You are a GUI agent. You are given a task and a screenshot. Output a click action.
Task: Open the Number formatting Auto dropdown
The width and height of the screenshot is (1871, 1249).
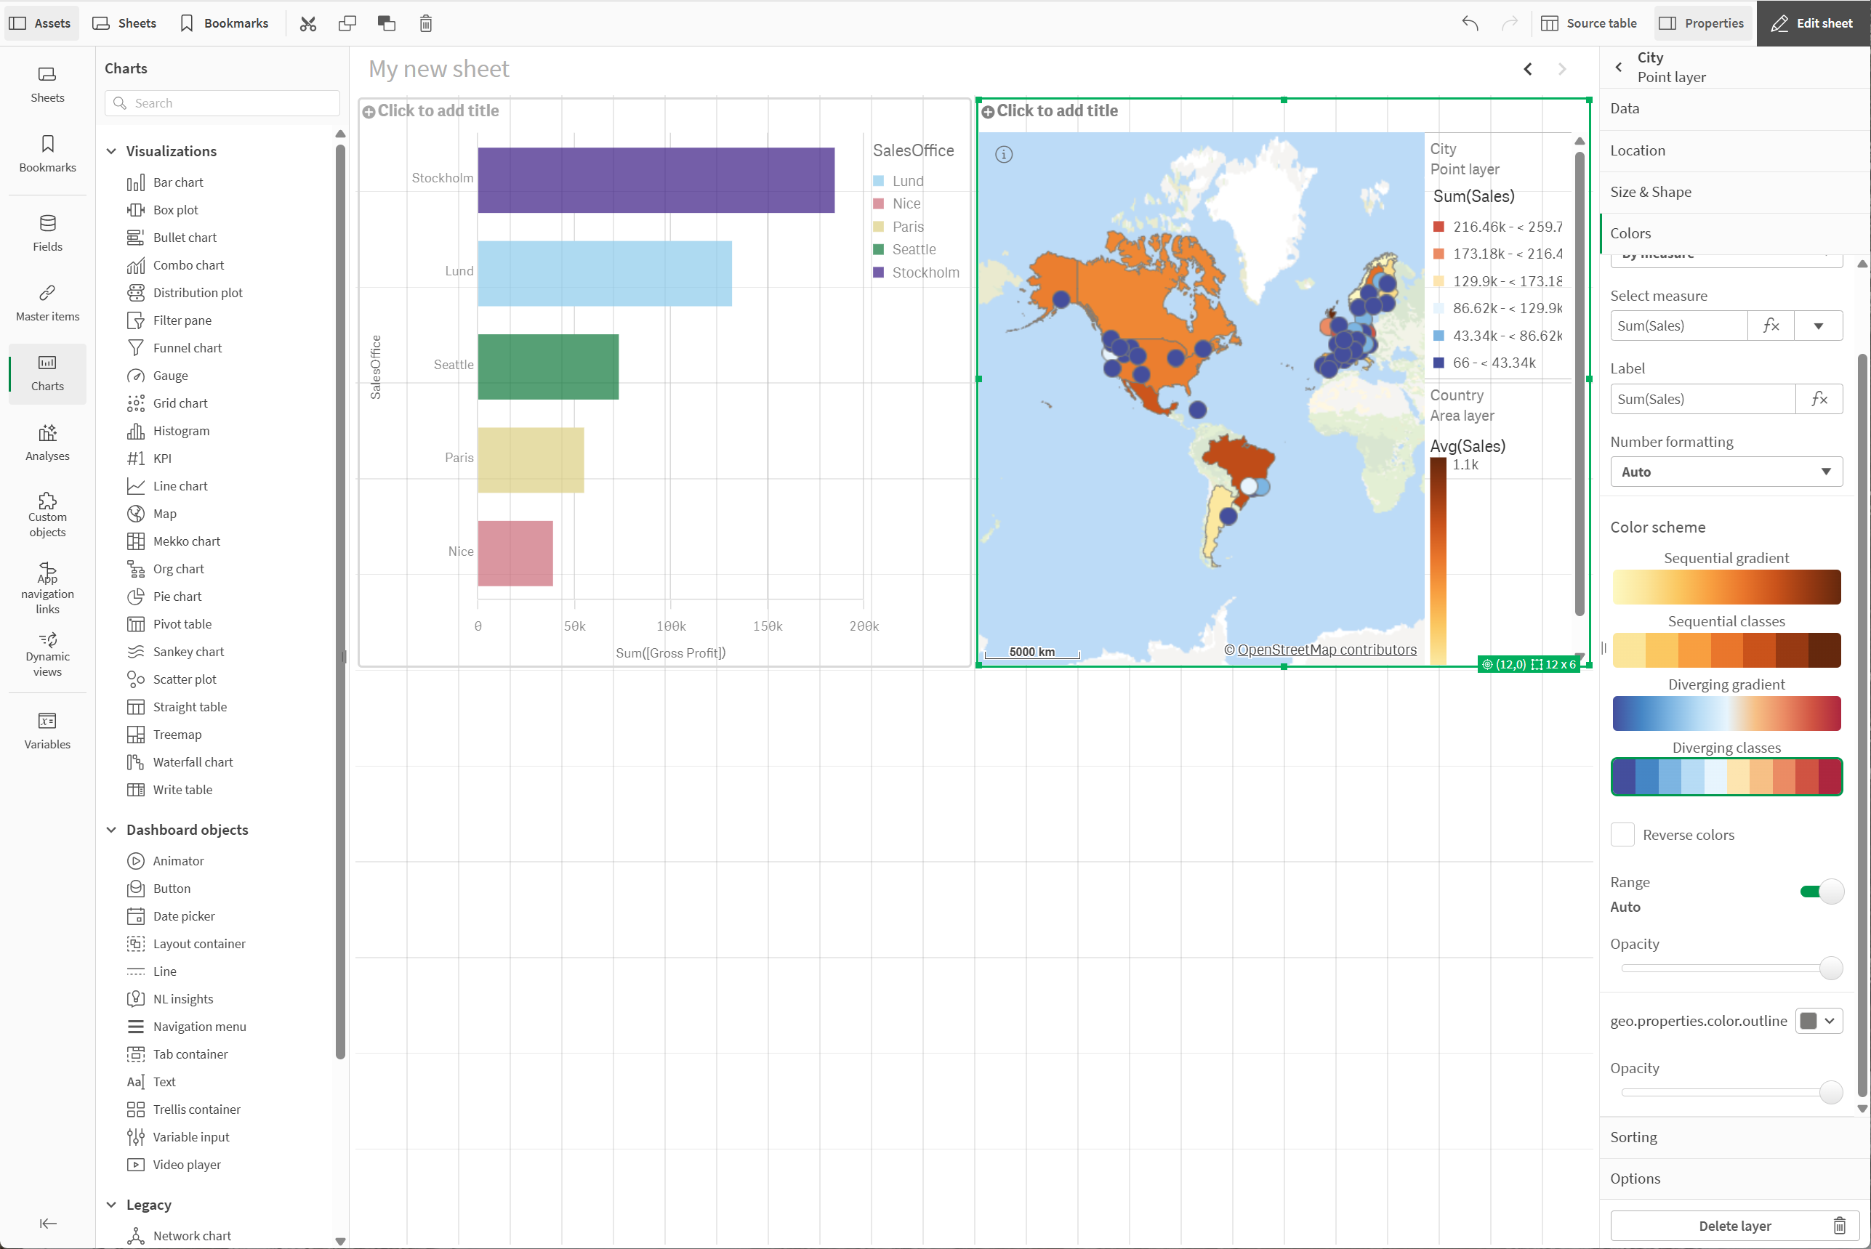(1726, 472)
